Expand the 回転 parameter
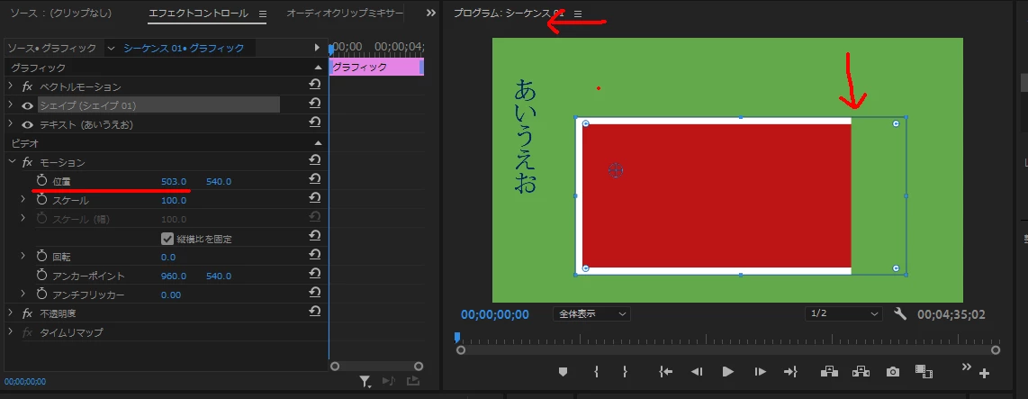This screenshot has width=1028, height=399. coord(23,256)
